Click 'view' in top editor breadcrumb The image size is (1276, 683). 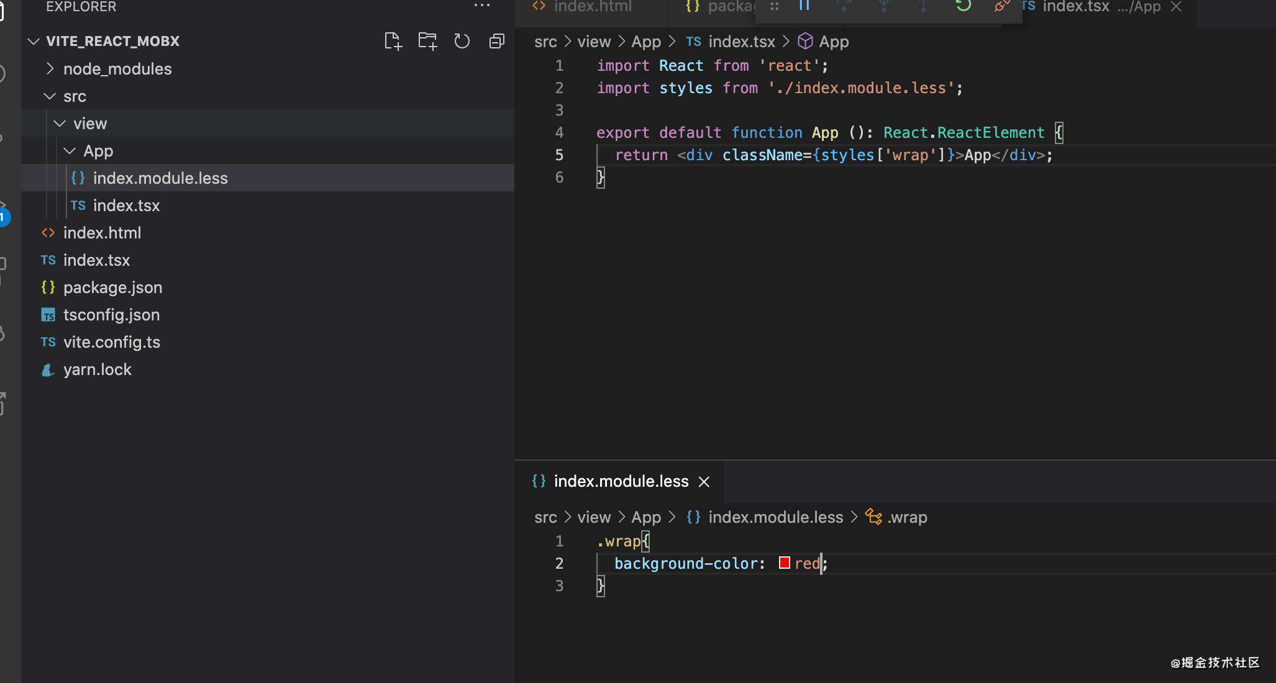[x=594, y=42]
